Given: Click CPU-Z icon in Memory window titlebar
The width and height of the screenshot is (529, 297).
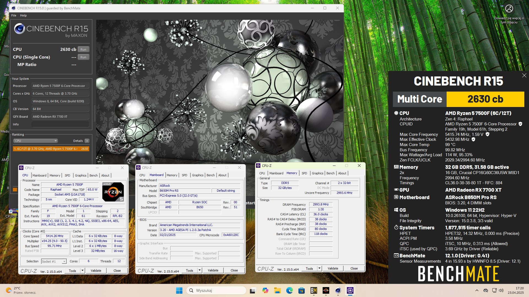Looking at the screenshot, I should pos(258,166).
